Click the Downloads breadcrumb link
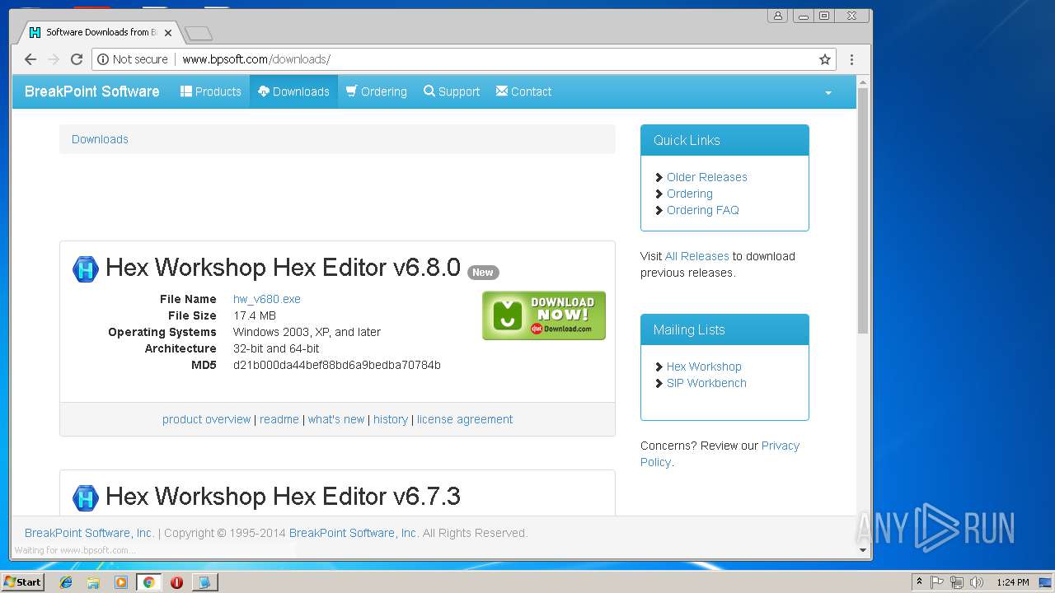 pyautogui.click(x=100, y=139)
